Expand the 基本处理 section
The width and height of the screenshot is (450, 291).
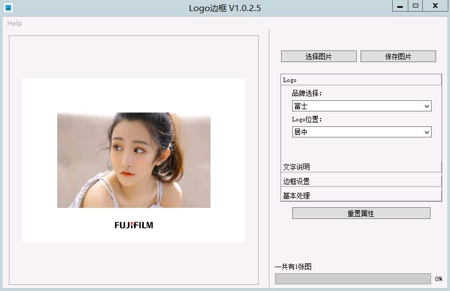click(x=361, y=196)
